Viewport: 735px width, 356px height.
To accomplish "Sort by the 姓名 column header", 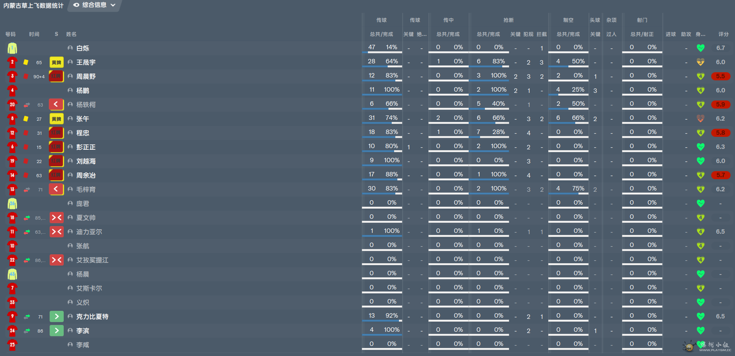I will (71, 34).
